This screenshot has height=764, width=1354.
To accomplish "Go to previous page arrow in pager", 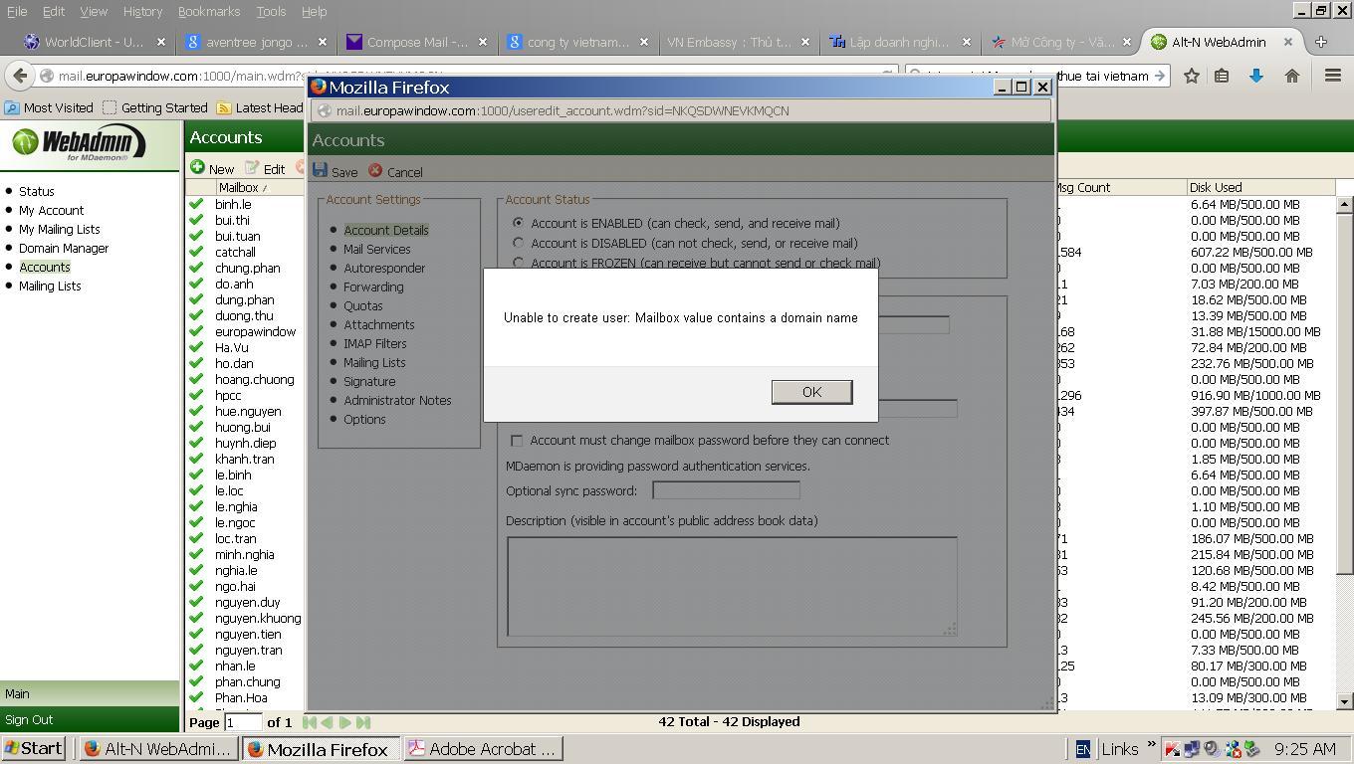I will tap(327, 722).
